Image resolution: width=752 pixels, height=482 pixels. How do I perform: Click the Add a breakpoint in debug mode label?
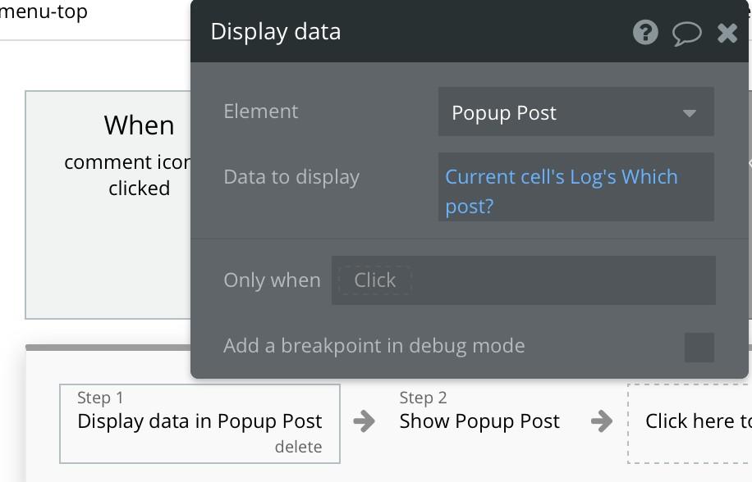tap(374, 346)
